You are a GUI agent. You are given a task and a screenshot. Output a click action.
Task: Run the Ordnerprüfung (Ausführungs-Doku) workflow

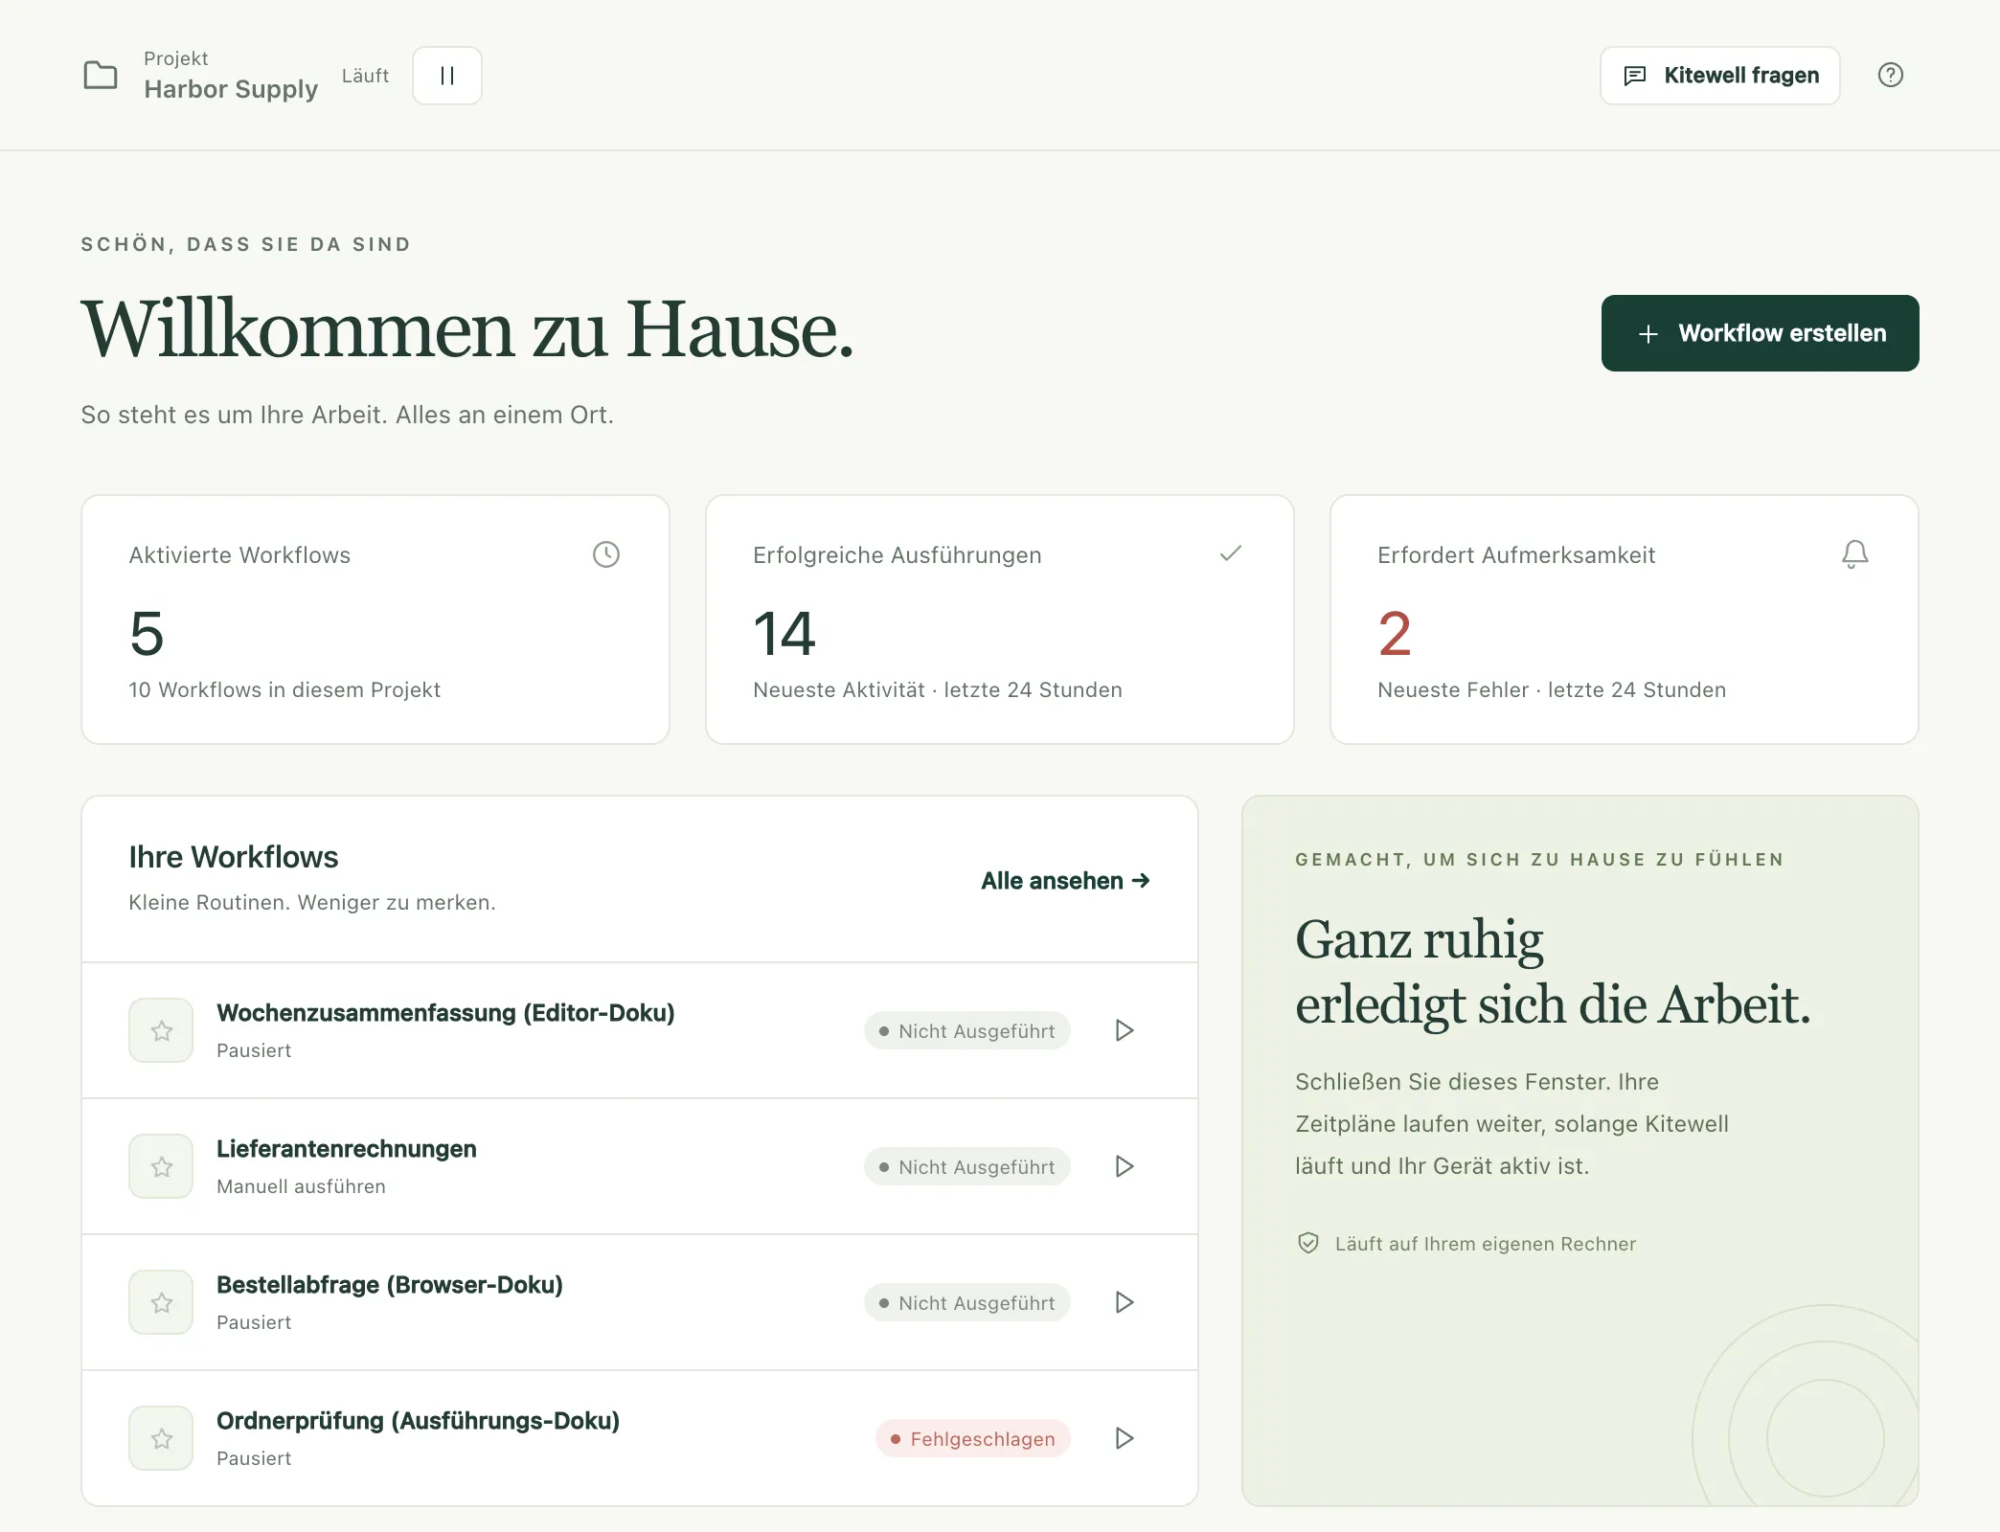1125,1438
